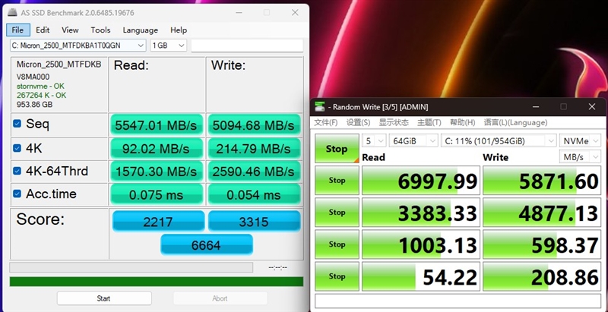Viewport: 608px width, 312px height.
Task: Open the View menu in AS SSD
Action: click(70, 30)
